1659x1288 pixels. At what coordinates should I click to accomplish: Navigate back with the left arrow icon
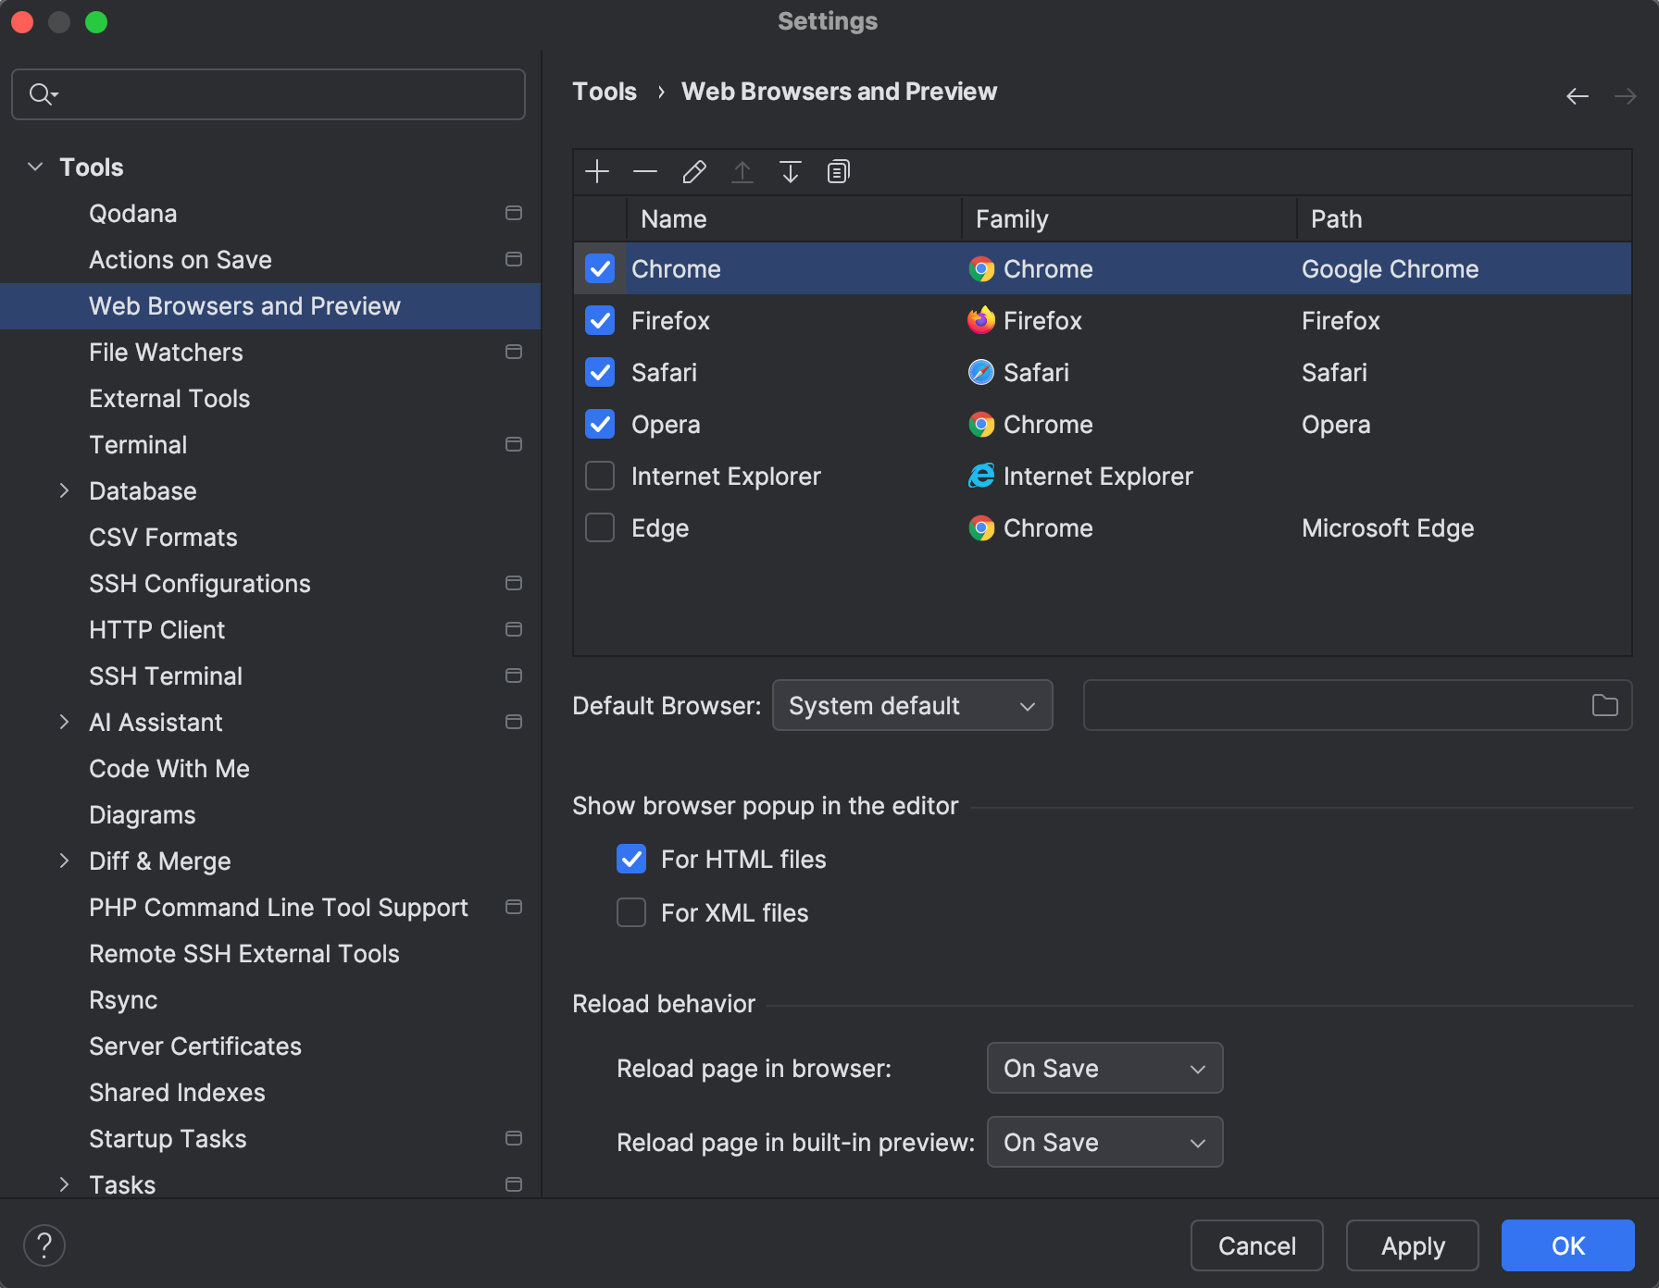pos(1577,95)
